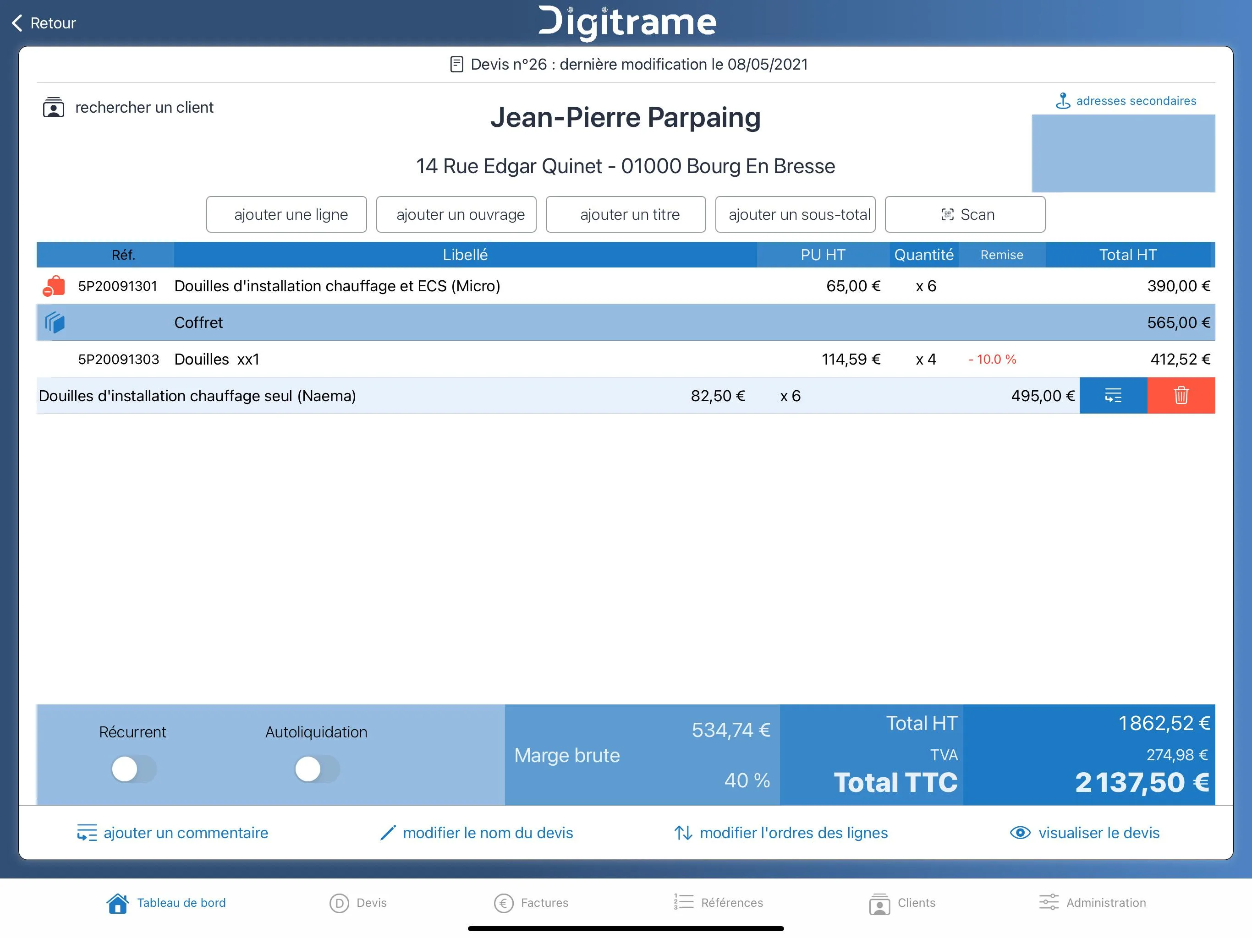The image size is (1252, 938).
Task: Click the Scan button
Action: click(965, 214)
